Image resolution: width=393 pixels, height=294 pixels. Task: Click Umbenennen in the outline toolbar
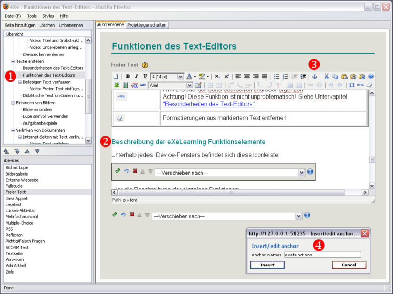70,26
